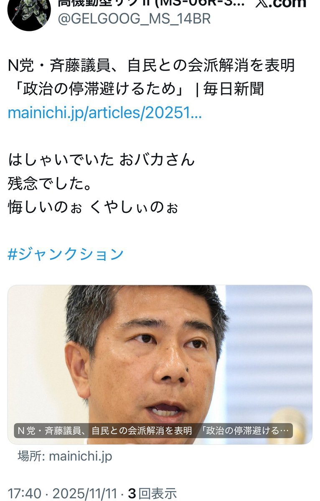The image size is (320, 501).
Task: Tap the line はしゃいでいた おバカさん
Action: click(x=102, y=159)
